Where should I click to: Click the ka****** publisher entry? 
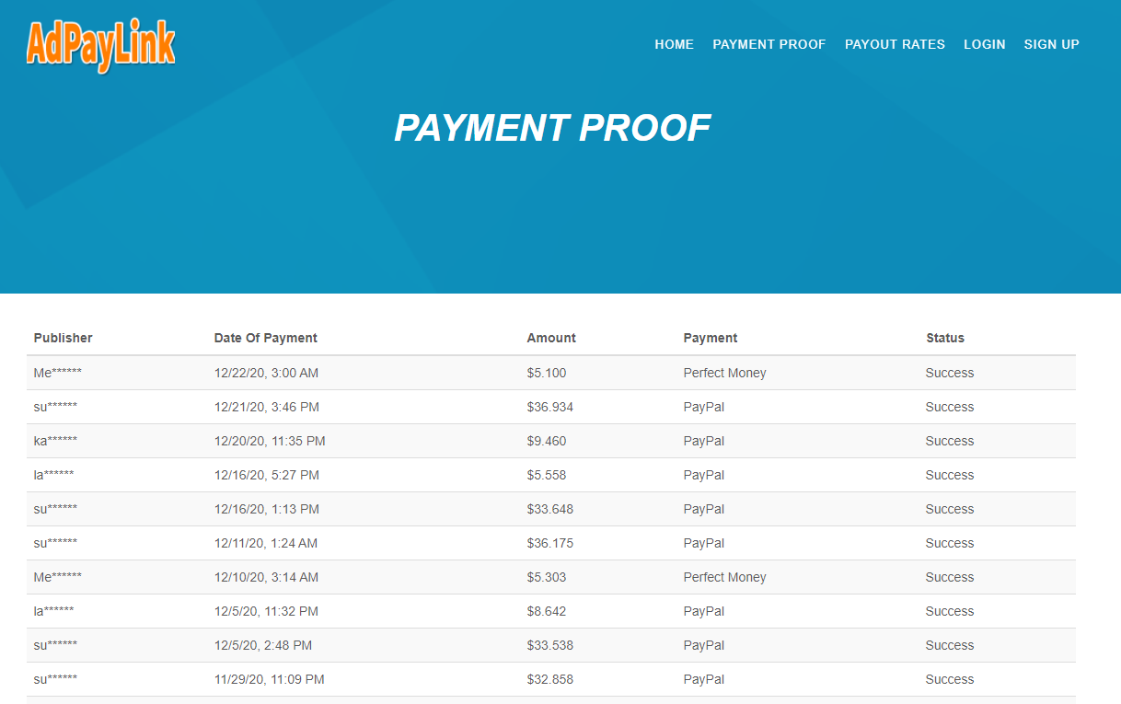coord(55,441)
